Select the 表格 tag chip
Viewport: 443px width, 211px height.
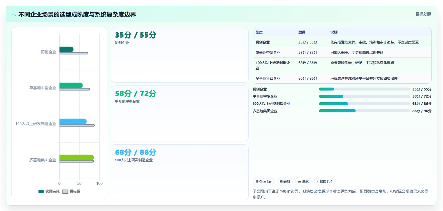click(x=285, y=181)
